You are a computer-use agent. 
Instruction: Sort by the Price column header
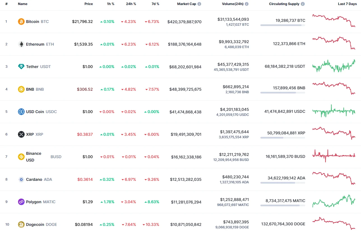(89, 4)
